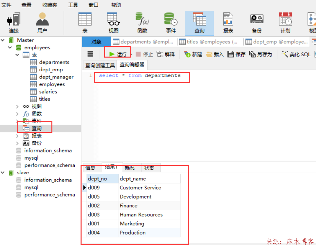
Task: Select the 表 tables toolbar icon
Action: 85,23
